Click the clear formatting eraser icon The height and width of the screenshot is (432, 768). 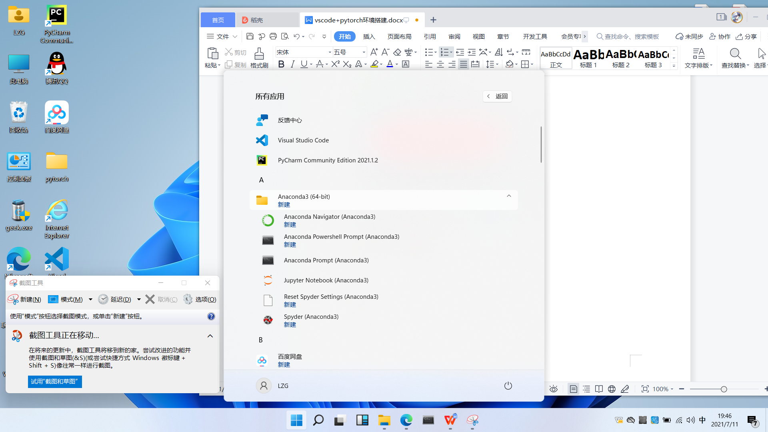[x=397, y=52]
